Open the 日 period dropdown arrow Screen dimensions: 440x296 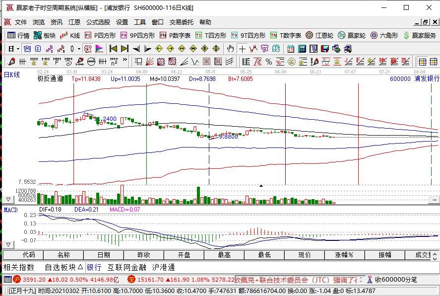coord(18,48)
